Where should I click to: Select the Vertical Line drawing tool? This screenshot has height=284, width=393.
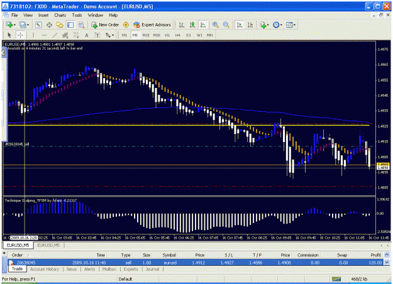click(x=33, y=35)
